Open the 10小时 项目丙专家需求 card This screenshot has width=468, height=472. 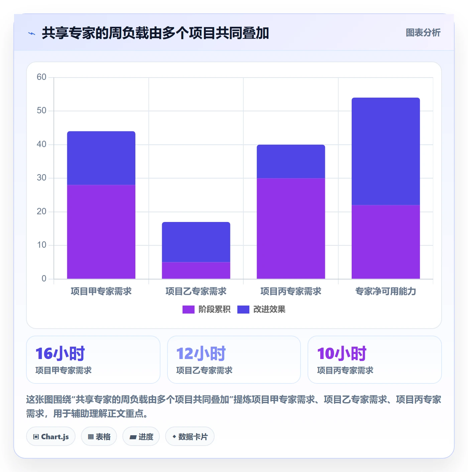click(375, 360)
